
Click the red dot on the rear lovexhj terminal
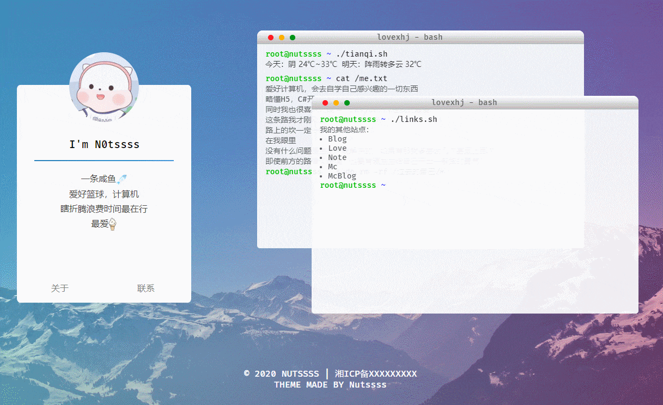click(x=271, y=37)
